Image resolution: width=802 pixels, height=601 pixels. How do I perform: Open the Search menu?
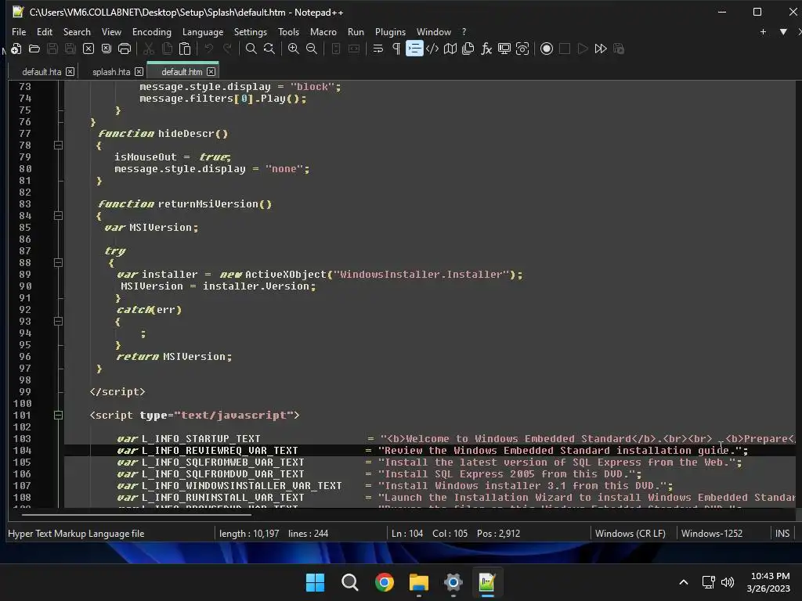77,31
